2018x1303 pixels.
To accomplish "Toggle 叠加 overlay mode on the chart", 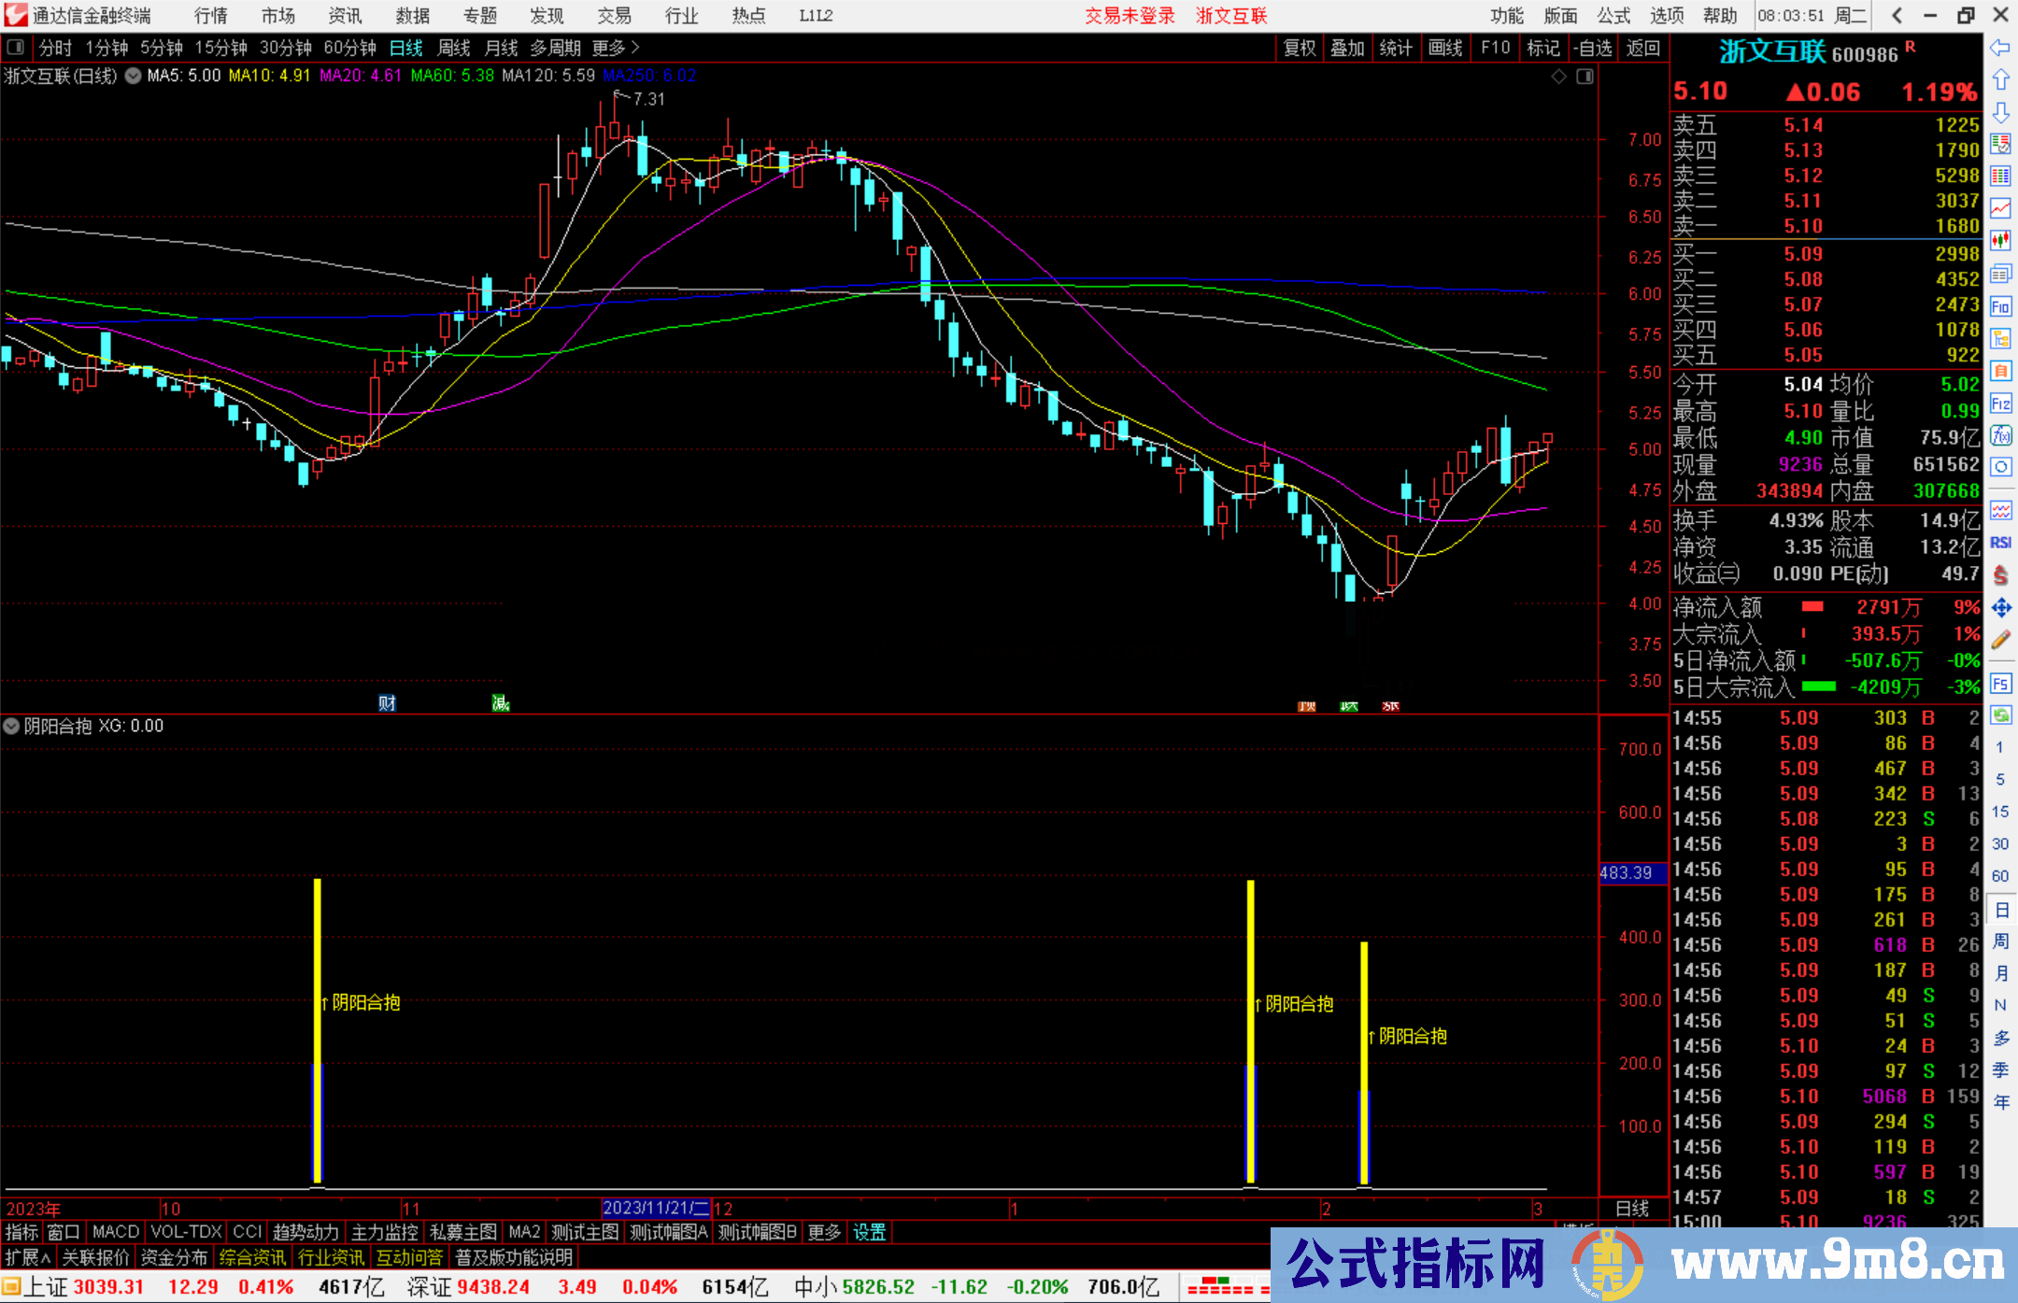I will point(1348,48).
